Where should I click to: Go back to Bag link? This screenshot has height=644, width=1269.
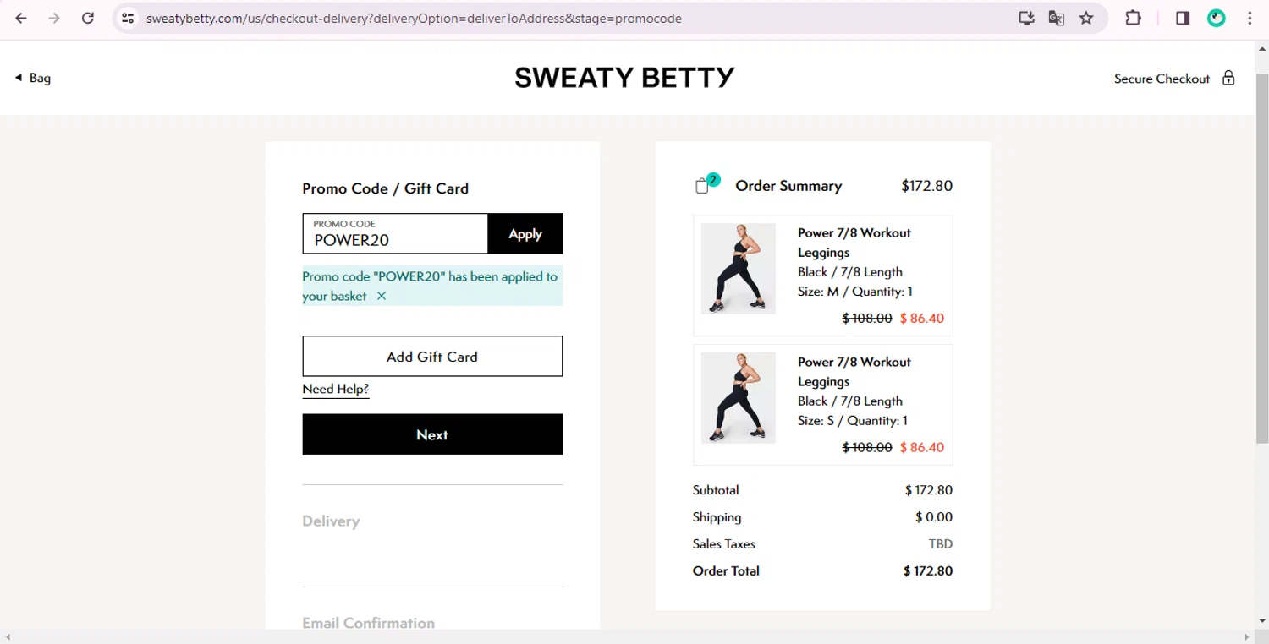pos(33,78)
